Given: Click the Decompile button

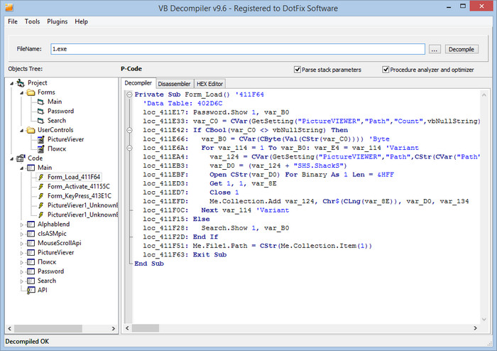Looking at the screenshot, I should pos(461,49).
